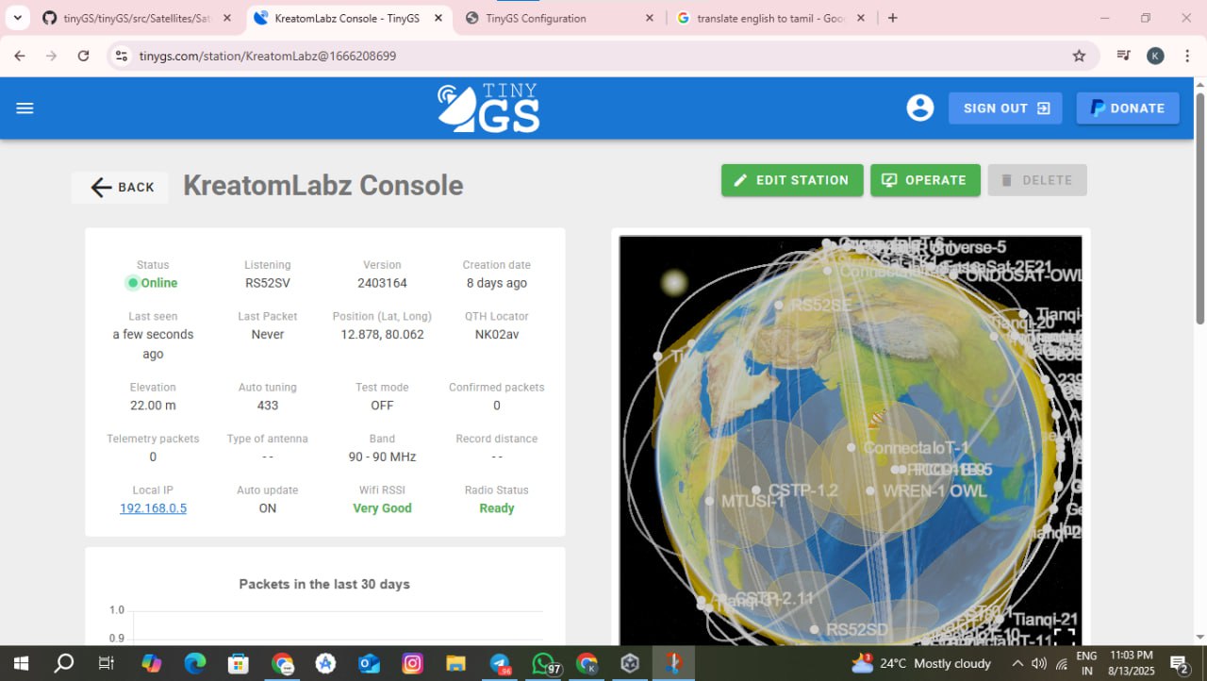Screen dimensions: 1207x681
Task: Click the TinyGS logo
Action: pyautogui.click(x=488, y=108)
